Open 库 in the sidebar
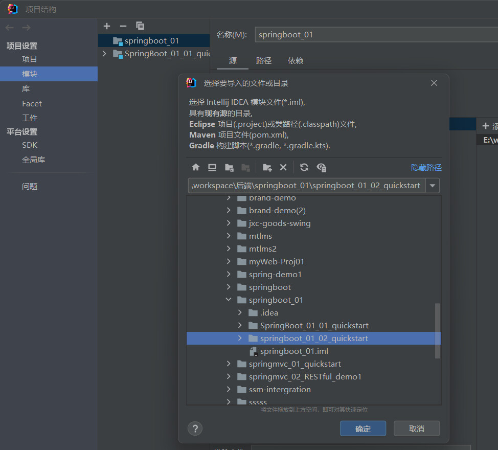 pos(26,88)
